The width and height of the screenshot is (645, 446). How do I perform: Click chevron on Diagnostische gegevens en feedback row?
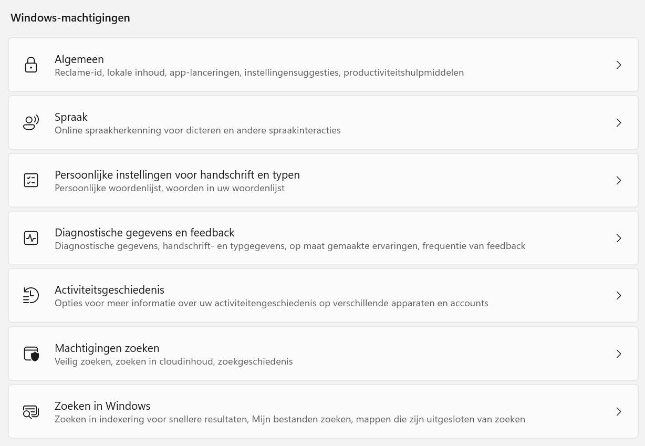pyautogui.click(x=619, y=238)
